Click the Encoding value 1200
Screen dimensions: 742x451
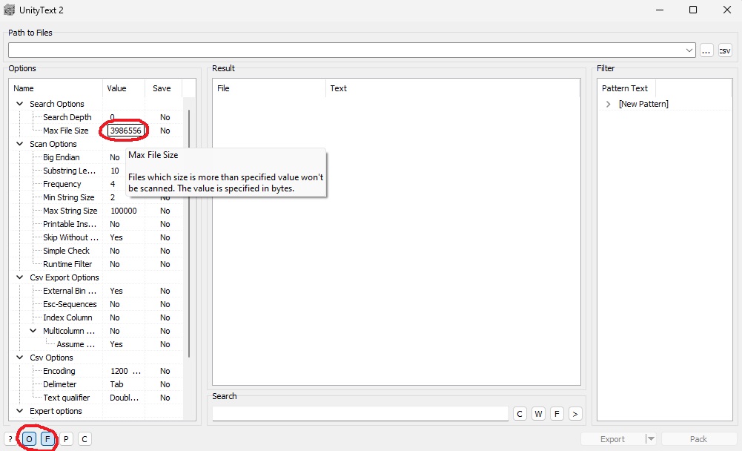[x=125, y=371]
